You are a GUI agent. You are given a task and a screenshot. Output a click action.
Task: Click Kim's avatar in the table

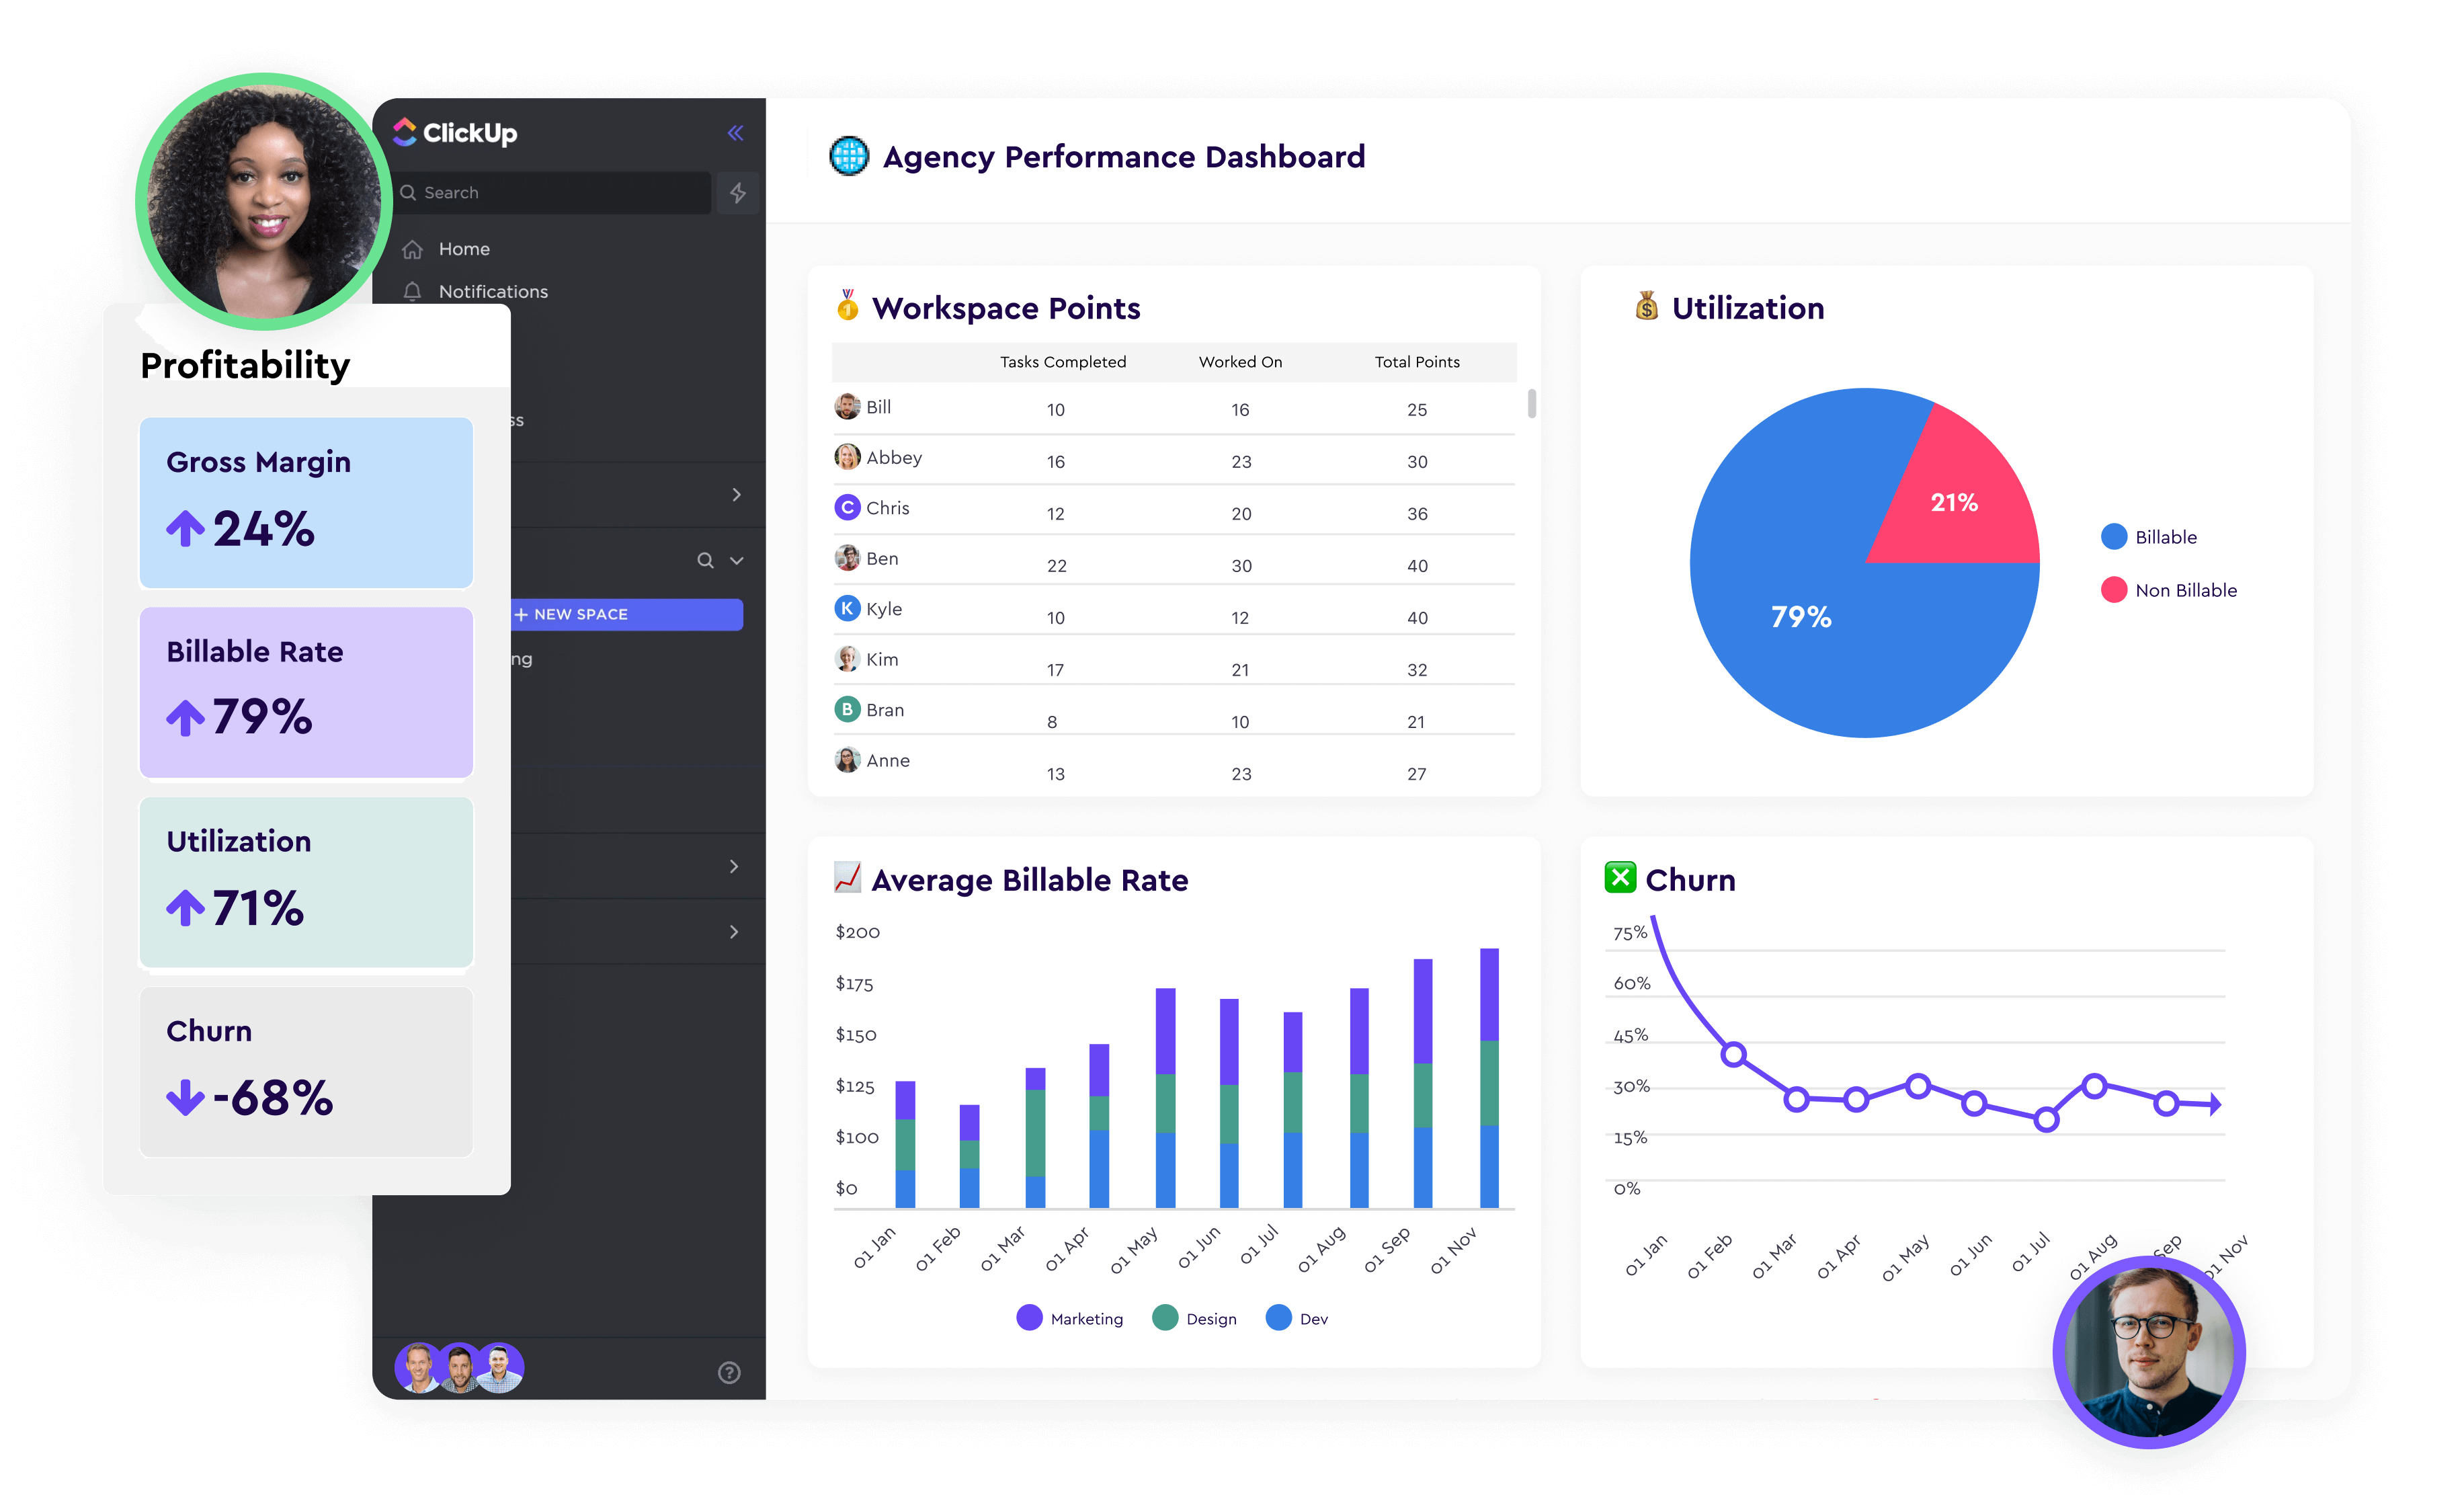(x=847, y=659)
